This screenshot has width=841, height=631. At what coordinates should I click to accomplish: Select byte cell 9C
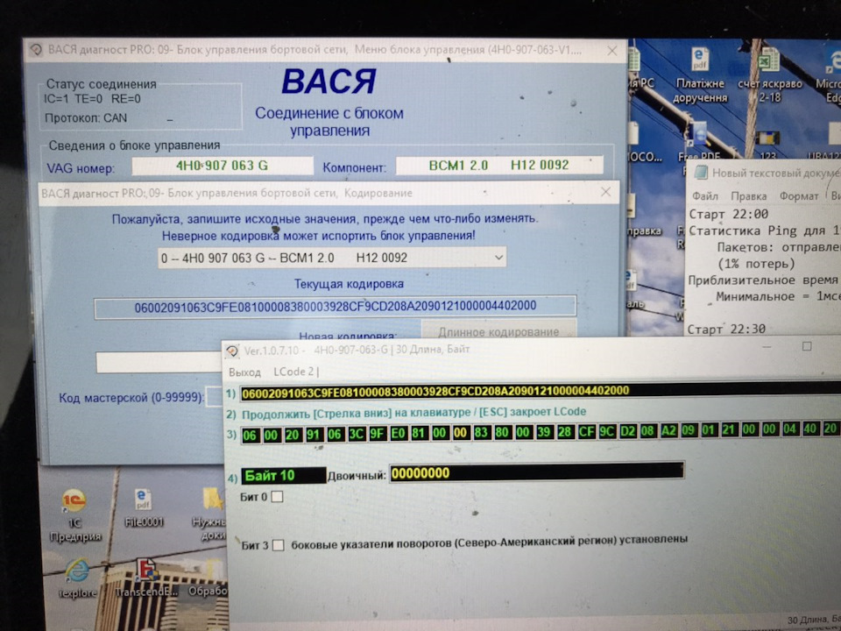click(606, 431)
